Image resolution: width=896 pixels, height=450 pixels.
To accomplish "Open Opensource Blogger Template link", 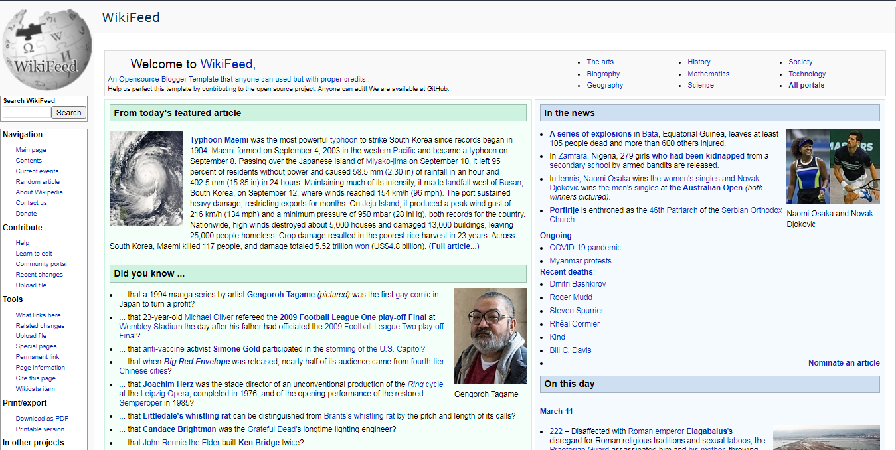I will pyautogui.click(x=169, y=79).
